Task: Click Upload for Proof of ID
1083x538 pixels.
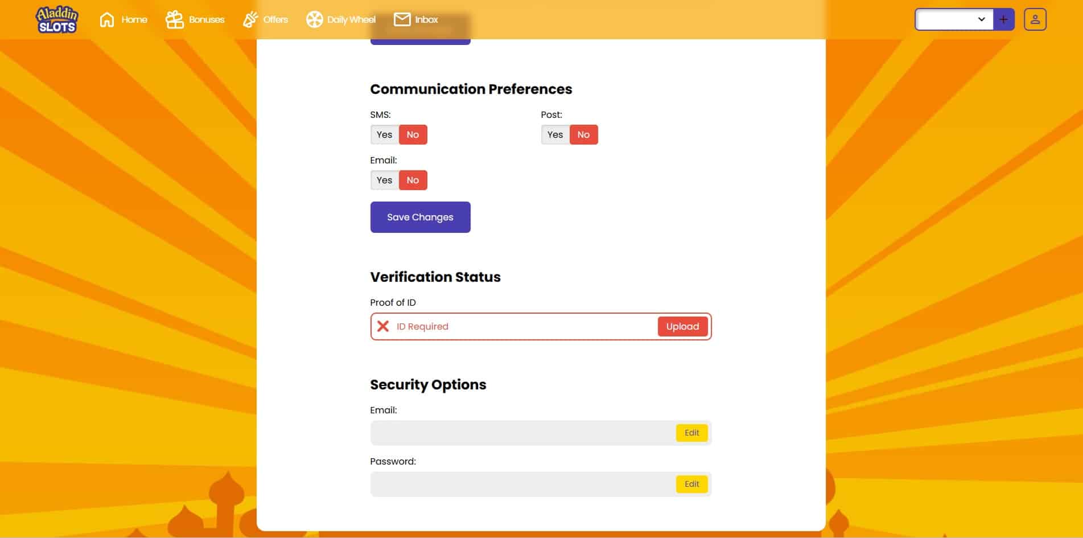Action: tap(682, 327)
